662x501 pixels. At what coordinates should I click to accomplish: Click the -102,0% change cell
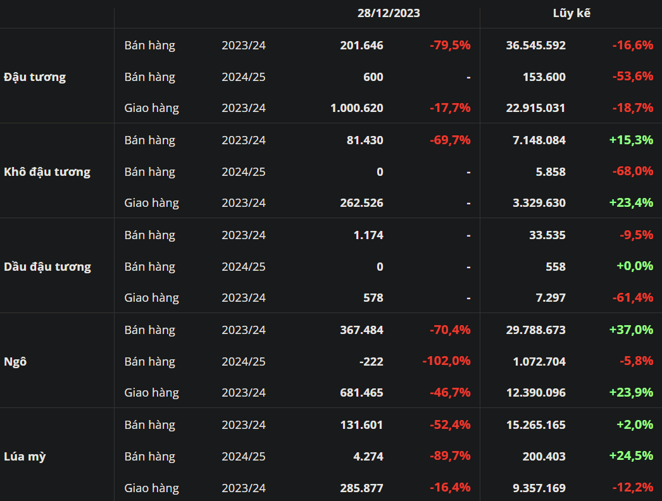[446, 362]
